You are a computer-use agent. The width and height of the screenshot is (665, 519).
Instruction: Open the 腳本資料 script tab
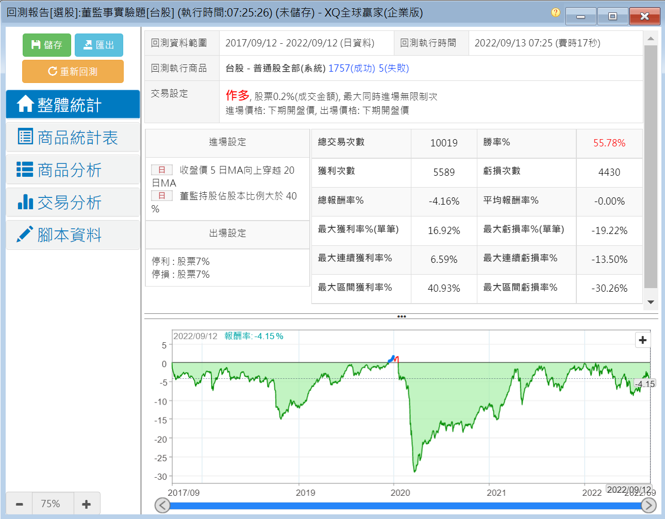(73, 235)
